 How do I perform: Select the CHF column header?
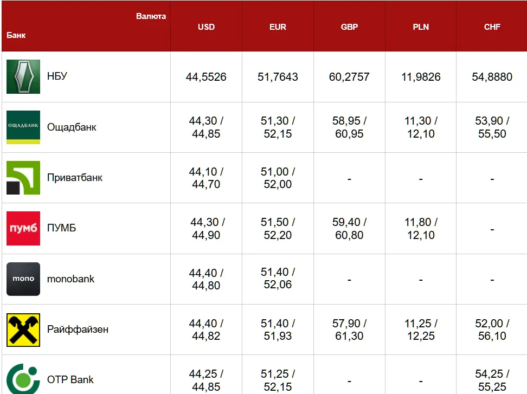click(x=492, y=27)
